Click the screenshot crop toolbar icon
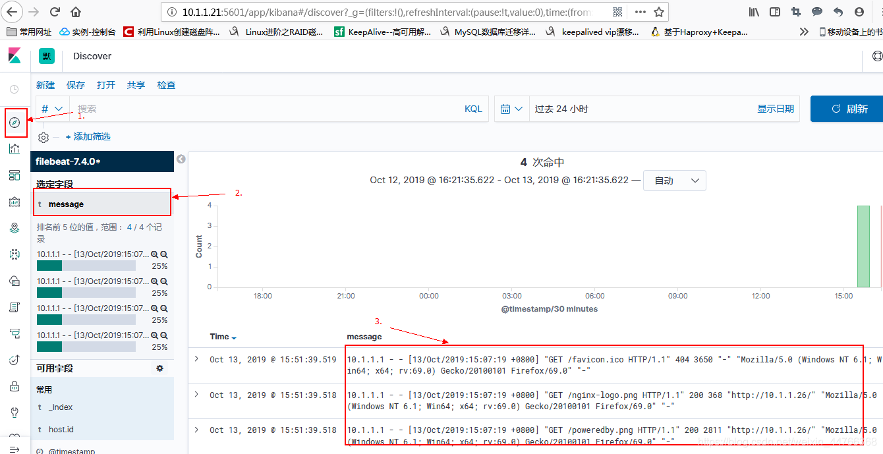The height and width of the screenshot is (454, 883). click(796, 12)
